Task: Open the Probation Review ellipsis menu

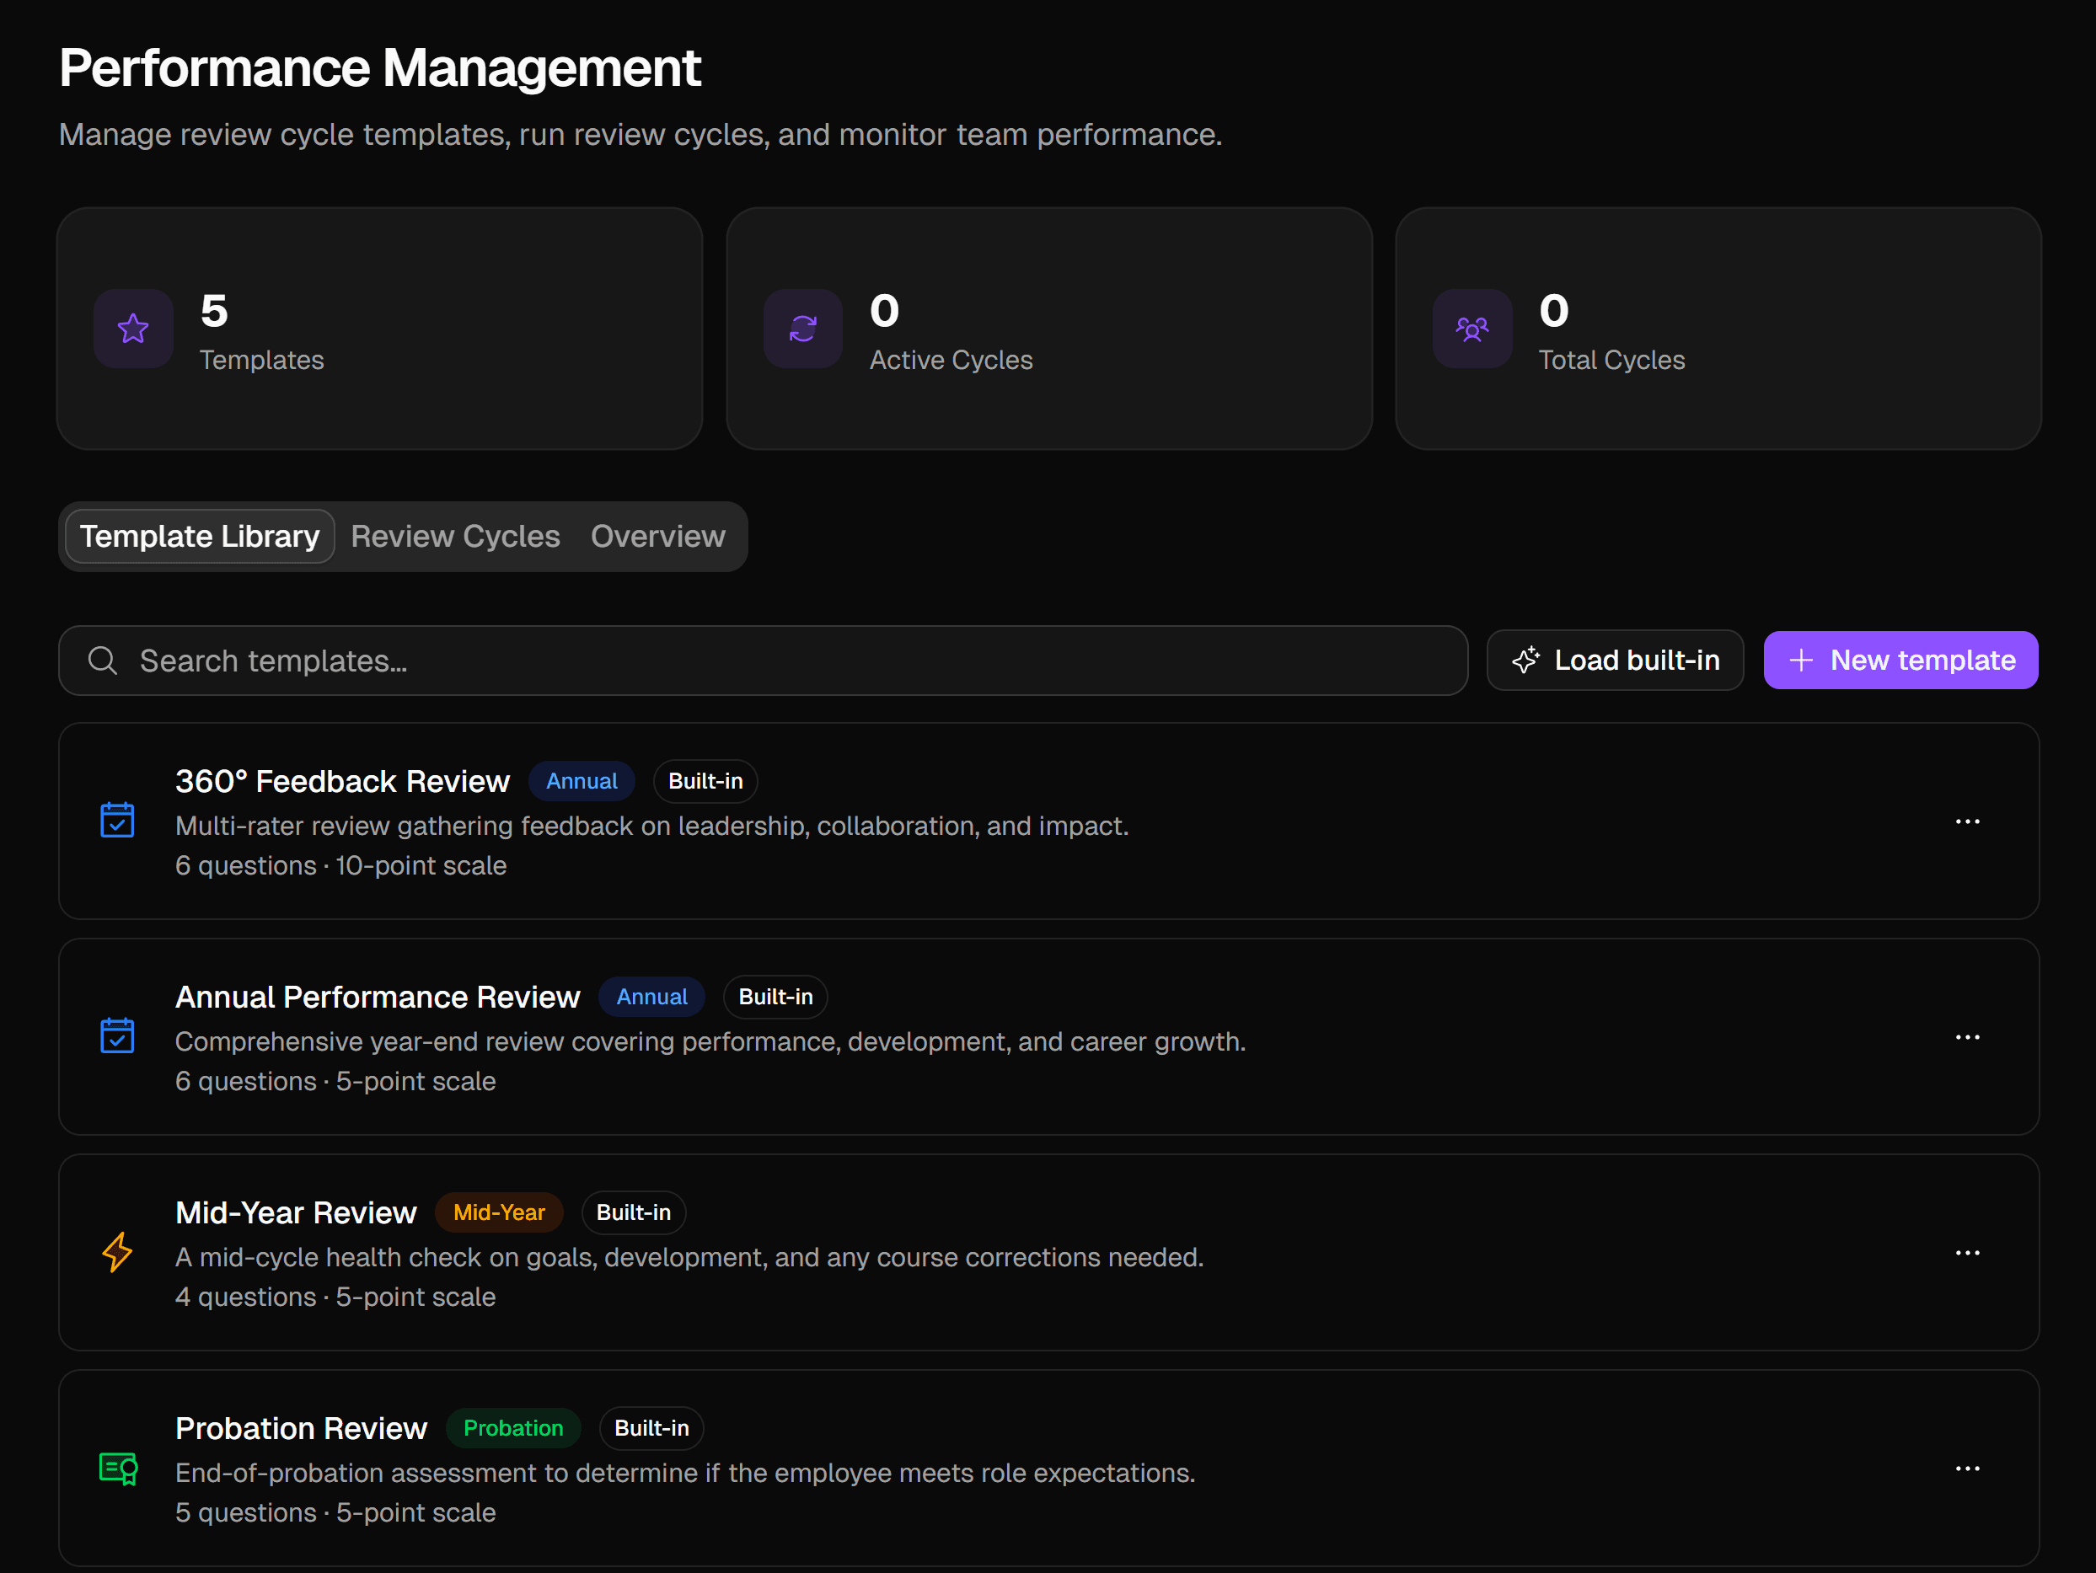Action: pyautogui.click(x=1967, y=1469)
